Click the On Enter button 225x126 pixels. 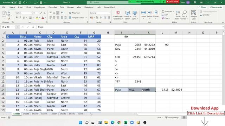pyautogui.click(x=205, y=15)
